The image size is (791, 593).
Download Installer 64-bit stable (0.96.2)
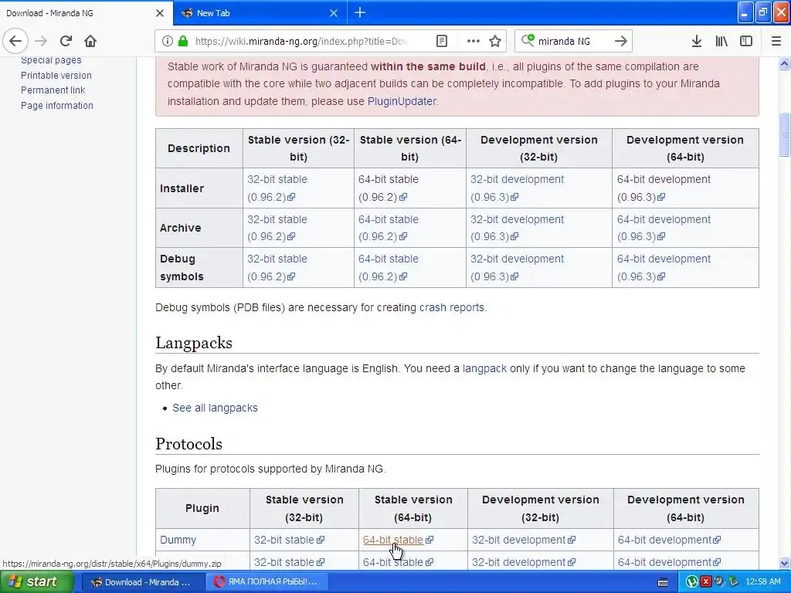click(388, 188)
